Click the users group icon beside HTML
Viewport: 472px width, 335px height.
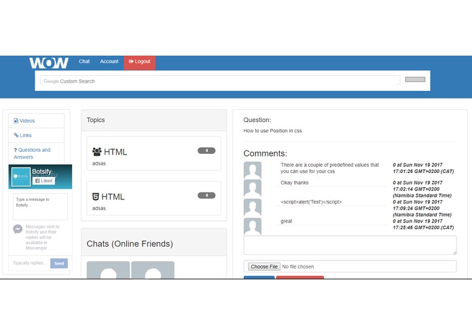click(x=96, y=152)
